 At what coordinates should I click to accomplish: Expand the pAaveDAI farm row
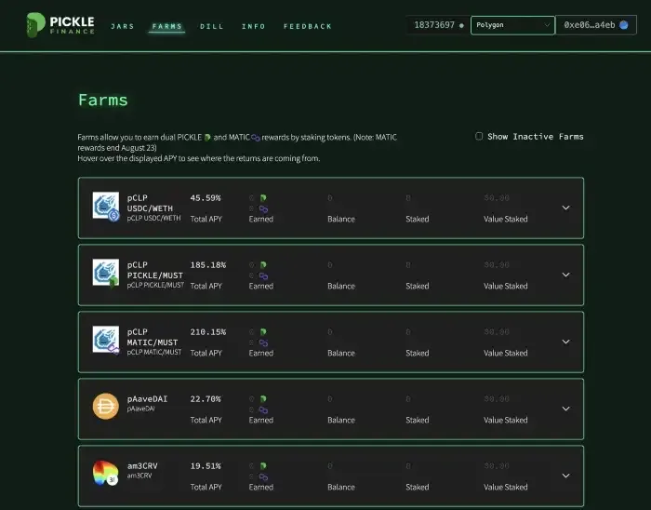pos(565,409)
